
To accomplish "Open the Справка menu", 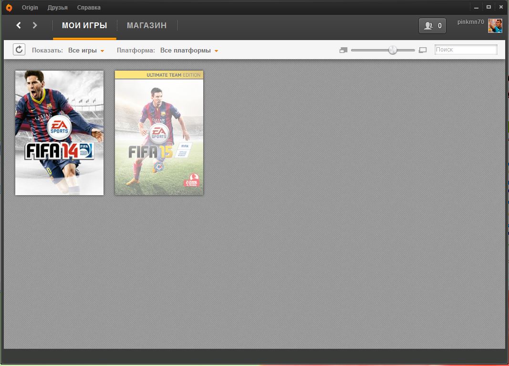I will (x=89, y=8).
